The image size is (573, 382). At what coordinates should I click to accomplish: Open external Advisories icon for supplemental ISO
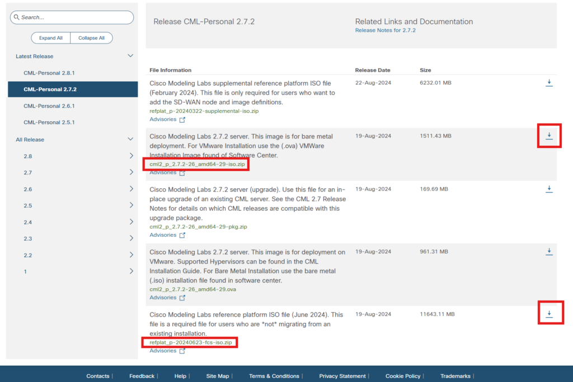click(x=182, y=120)
